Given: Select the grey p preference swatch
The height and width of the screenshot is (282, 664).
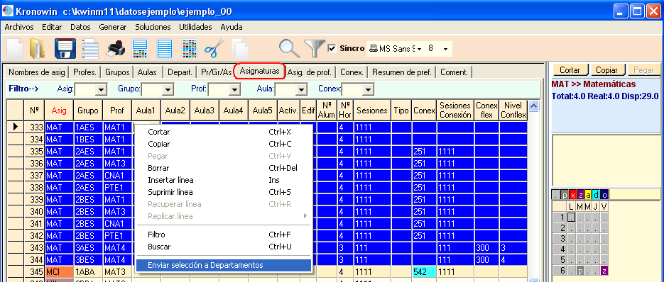Looking at the screenshot, I should pyautogui.click(x=565, y=195).
